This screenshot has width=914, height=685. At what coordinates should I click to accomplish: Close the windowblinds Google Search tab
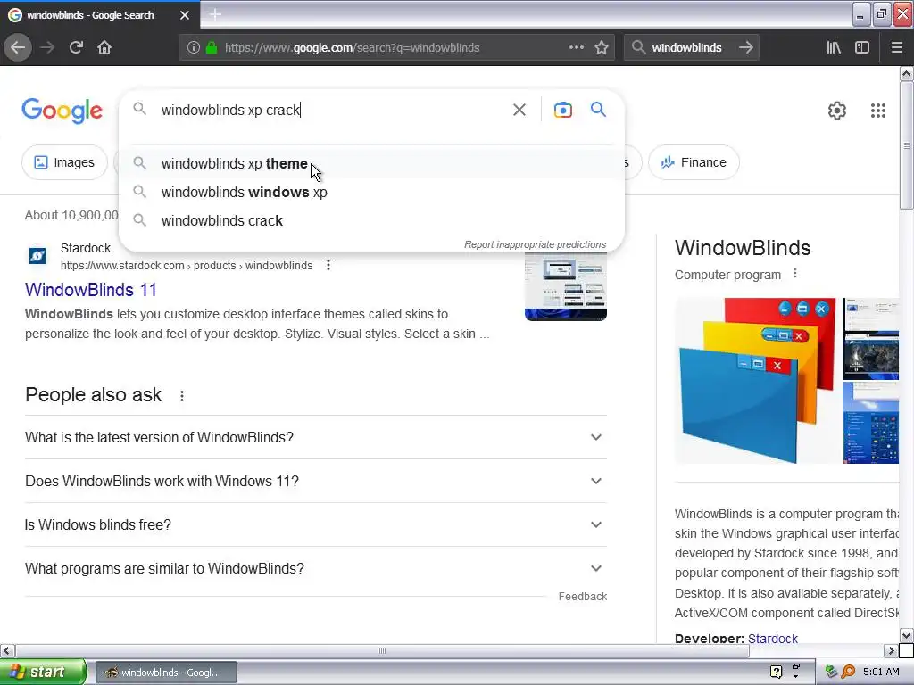coord(185,15)
